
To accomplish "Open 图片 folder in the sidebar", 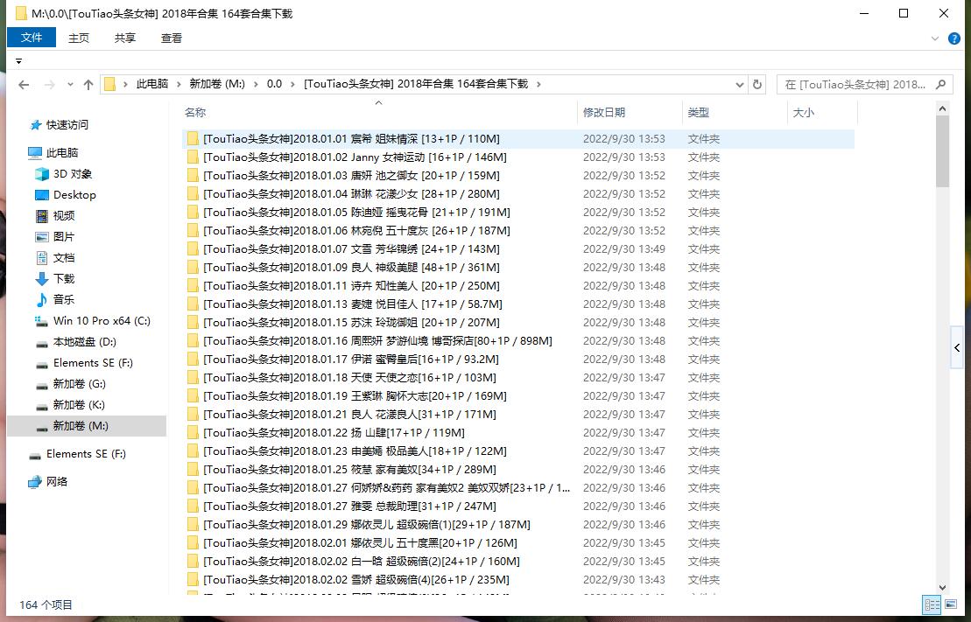I will click(x=64, y=237).
